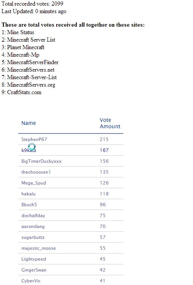Click the Planet Minecraft site text
193x285 pixels.
(25, 47)
